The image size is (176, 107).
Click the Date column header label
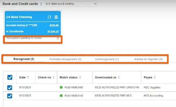pos(22,77)
